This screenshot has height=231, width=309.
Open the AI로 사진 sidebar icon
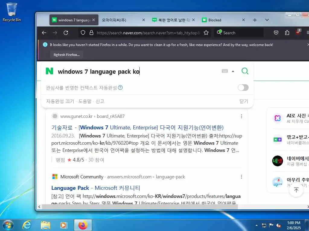(278, 118)
